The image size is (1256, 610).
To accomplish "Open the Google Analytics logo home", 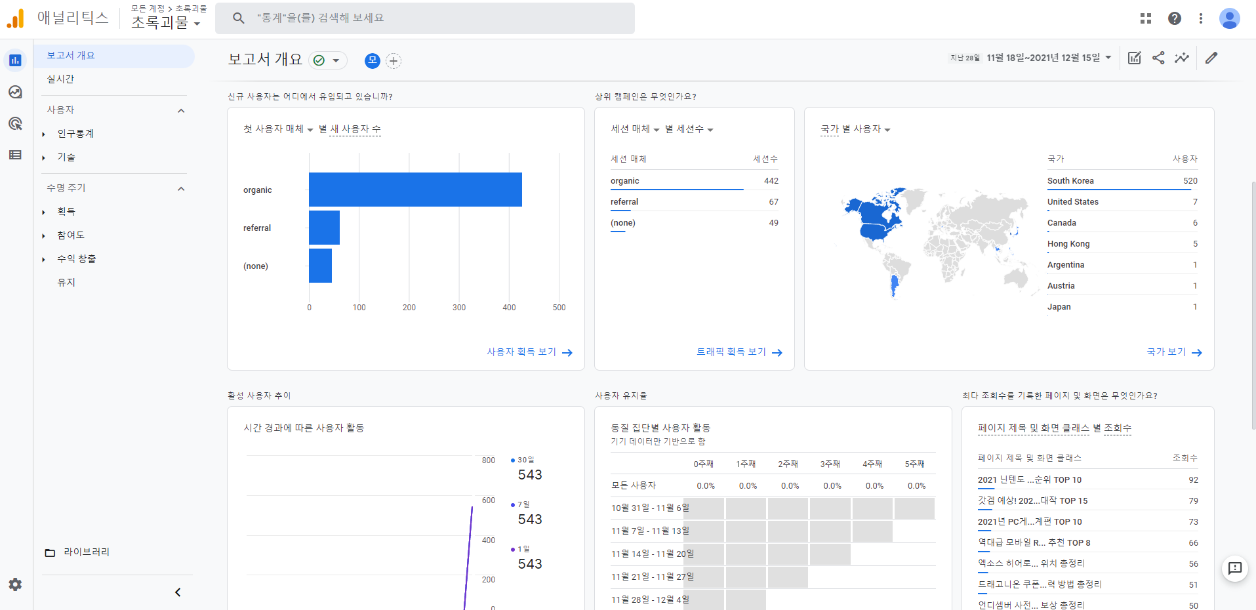I will coord(16,18).
